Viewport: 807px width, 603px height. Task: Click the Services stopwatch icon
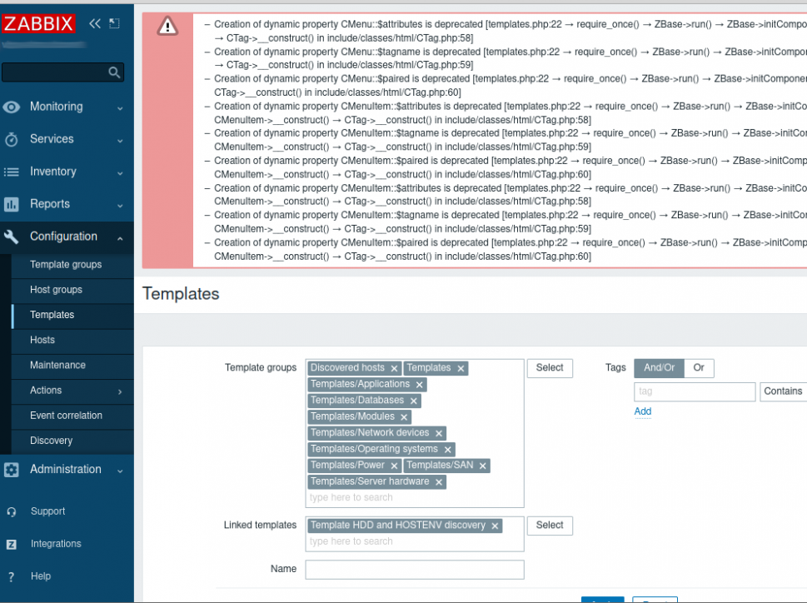[12, 139]
